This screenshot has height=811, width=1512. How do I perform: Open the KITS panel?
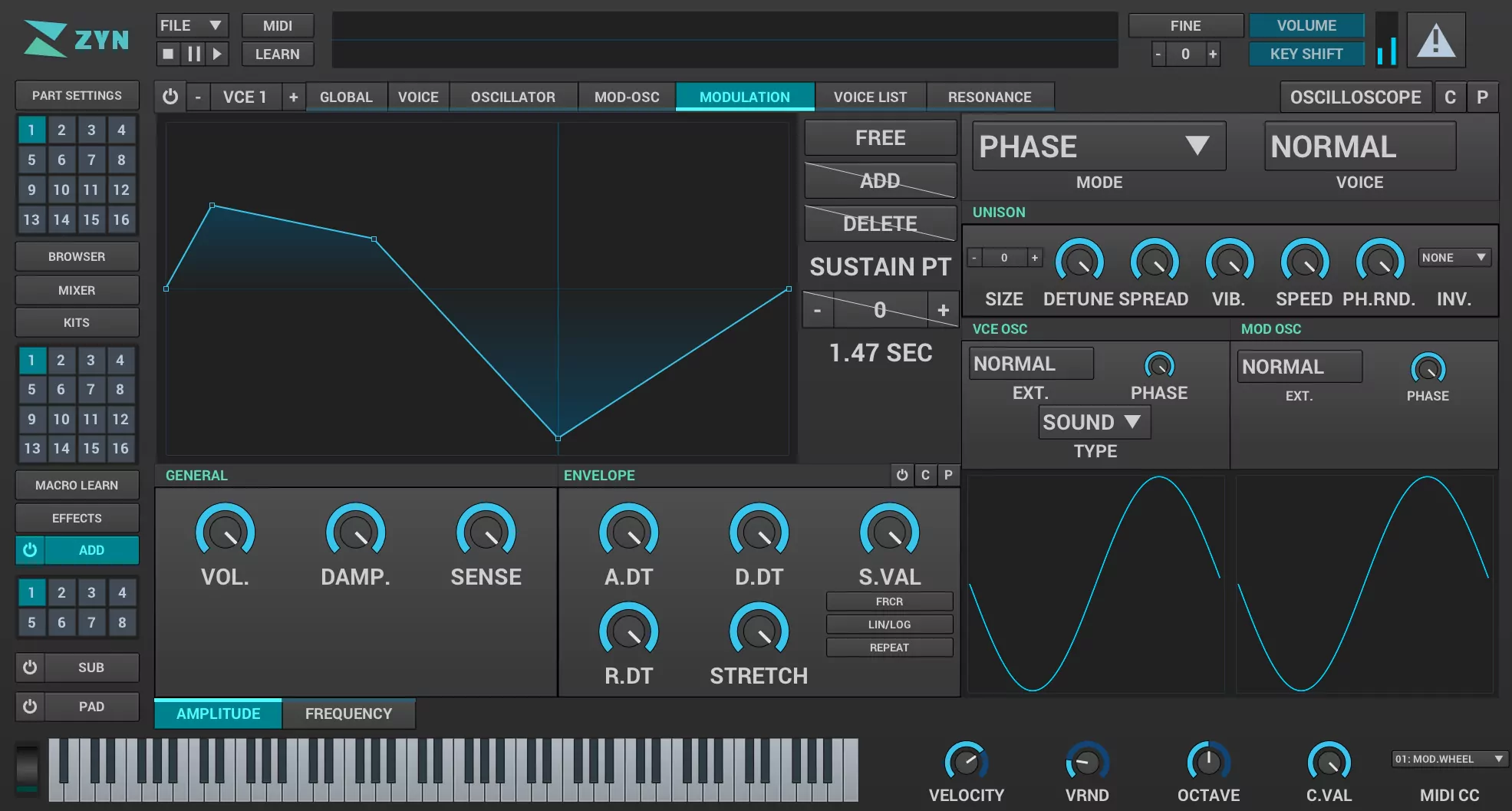(x=77, y=322)
